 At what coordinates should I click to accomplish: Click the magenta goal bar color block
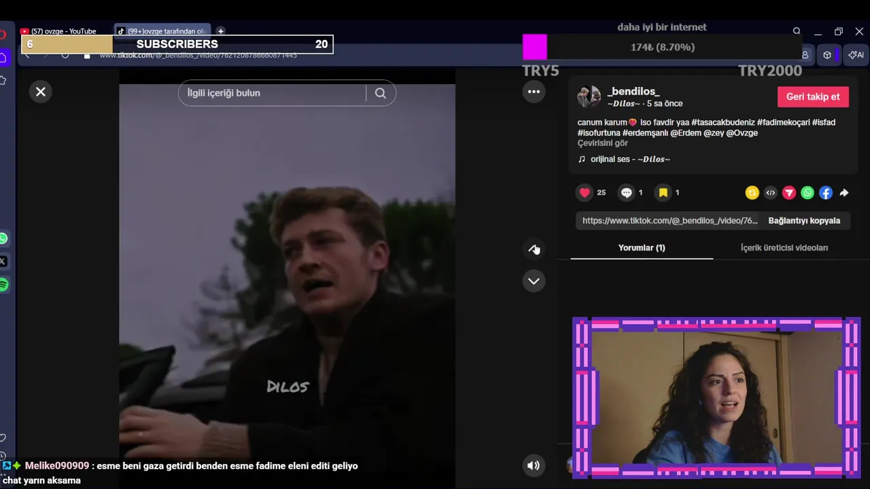(534, 48)
